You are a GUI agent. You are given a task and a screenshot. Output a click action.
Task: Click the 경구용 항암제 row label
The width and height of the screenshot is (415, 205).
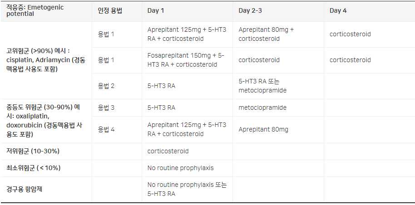27,189
